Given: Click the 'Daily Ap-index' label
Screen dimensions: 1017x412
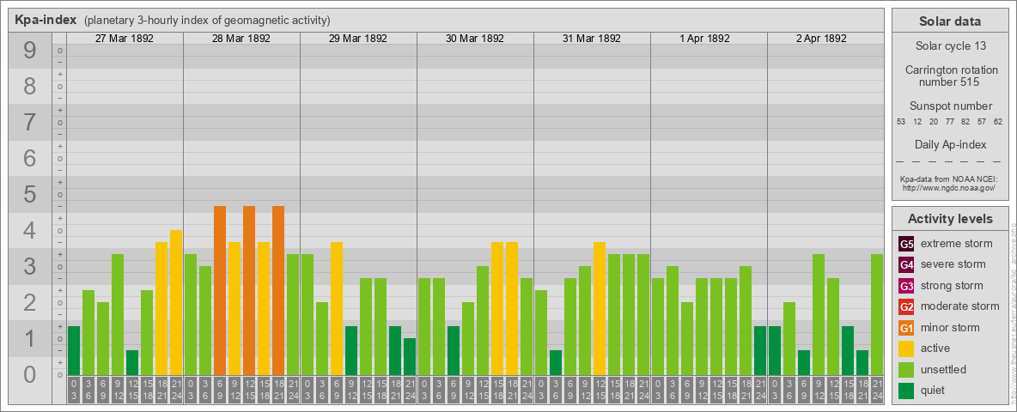Looking at the screenshot, I should (x=949, y=144).
